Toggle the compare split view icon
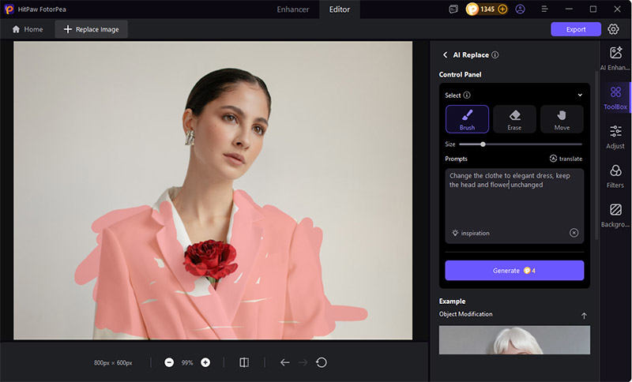 pyautogui.click(x=244, y=362)
